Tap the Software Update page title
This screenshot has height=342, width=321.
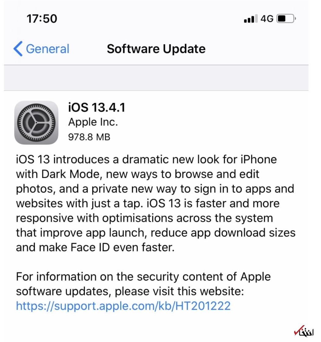[x=156, y=49]
